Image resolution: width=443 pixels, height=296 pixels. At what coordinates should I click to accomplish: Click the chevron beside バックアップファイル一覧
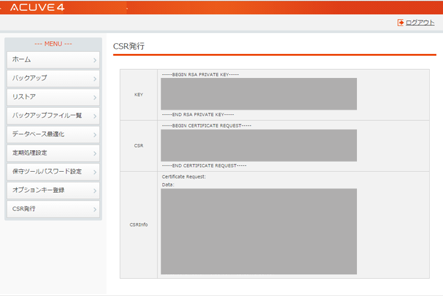pyautogui.click(x=95, y=116)
